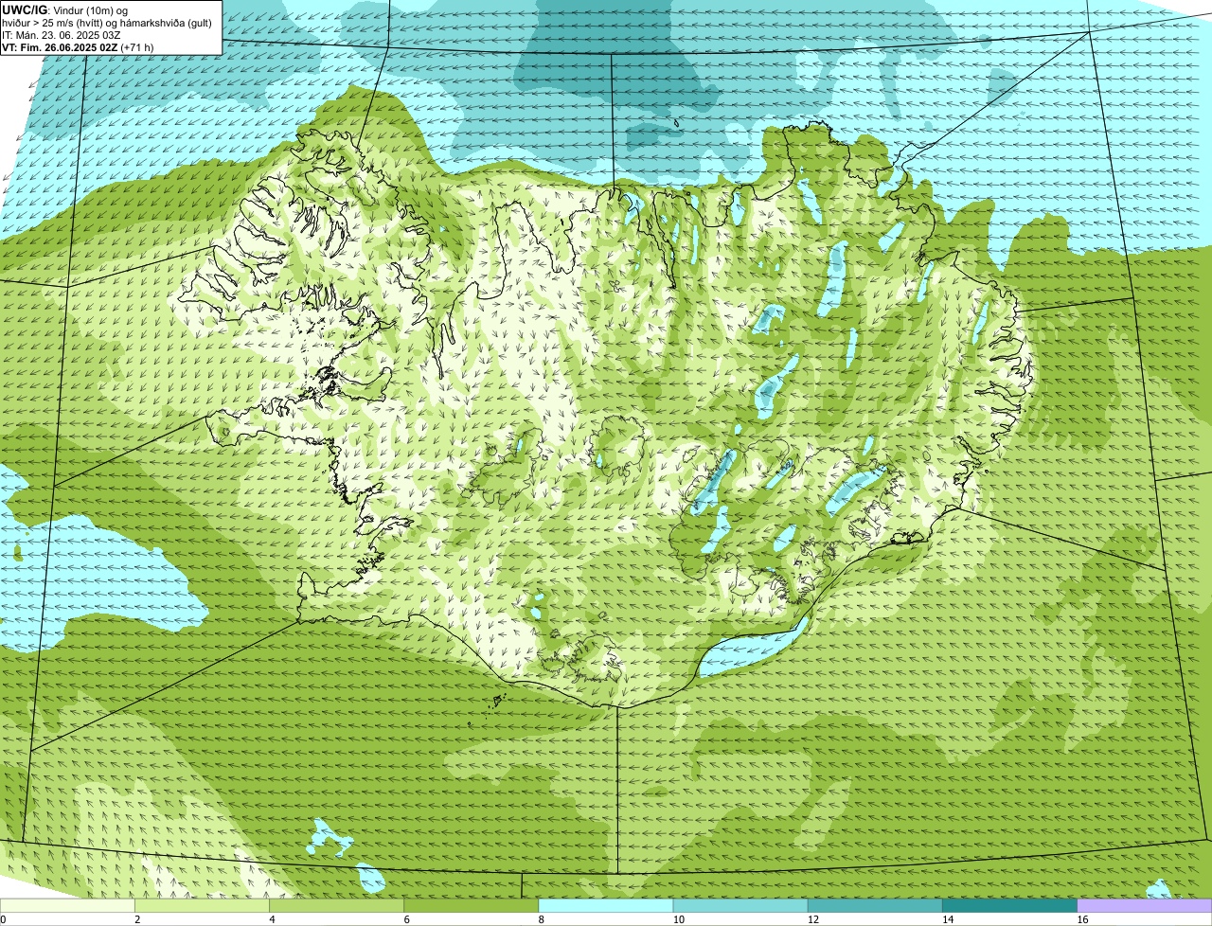Image resolution: width=1212 pixels, height=926 pixels.
Task: Click the 12–14 m/s teal legend swatch
Action: 875,906
